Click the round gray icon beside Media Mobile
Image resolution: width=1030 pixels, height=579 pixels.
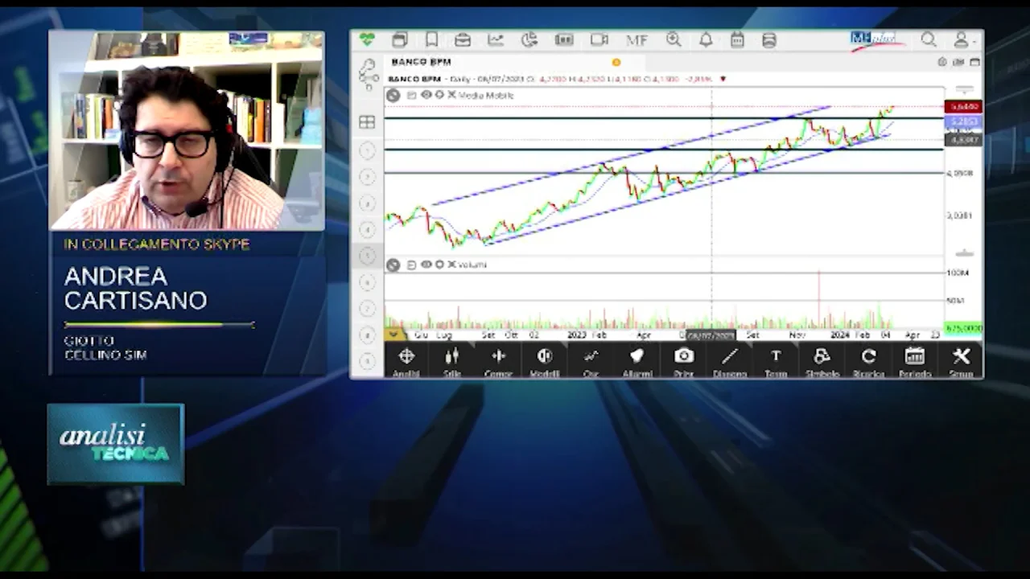click(x=393, y=95)
